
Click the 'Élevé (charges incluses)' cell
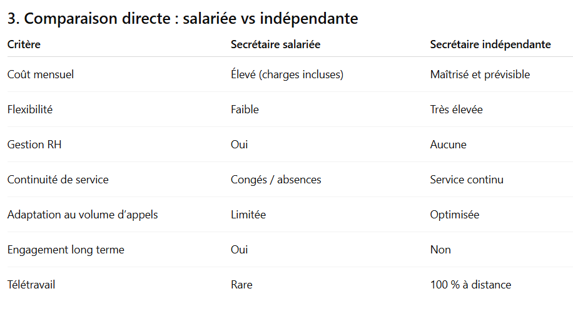click(x=287, y=74)
